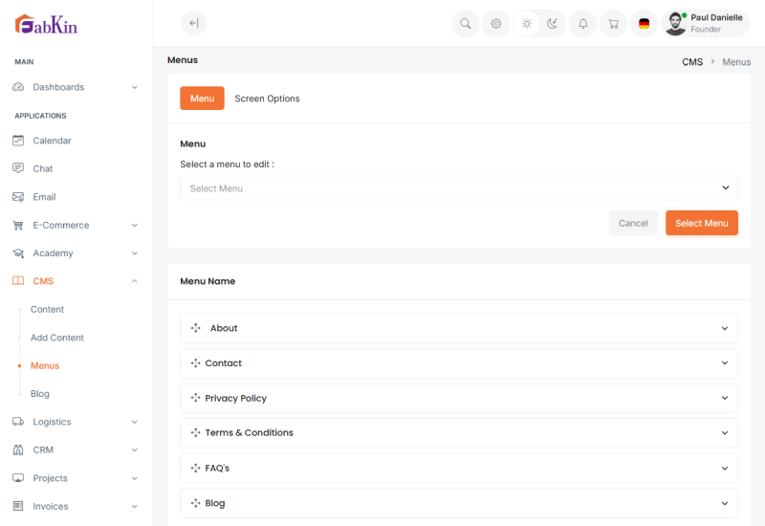The height and width of the screenshot is (526, 765).
Task: Click the CMS breadcrumb link
Action: click(x=692, y=62)
